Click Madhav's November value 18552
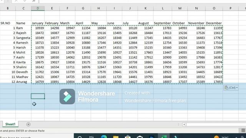This screenshot has height=138, width=246. pyautogui.click(x=196, y=77)
